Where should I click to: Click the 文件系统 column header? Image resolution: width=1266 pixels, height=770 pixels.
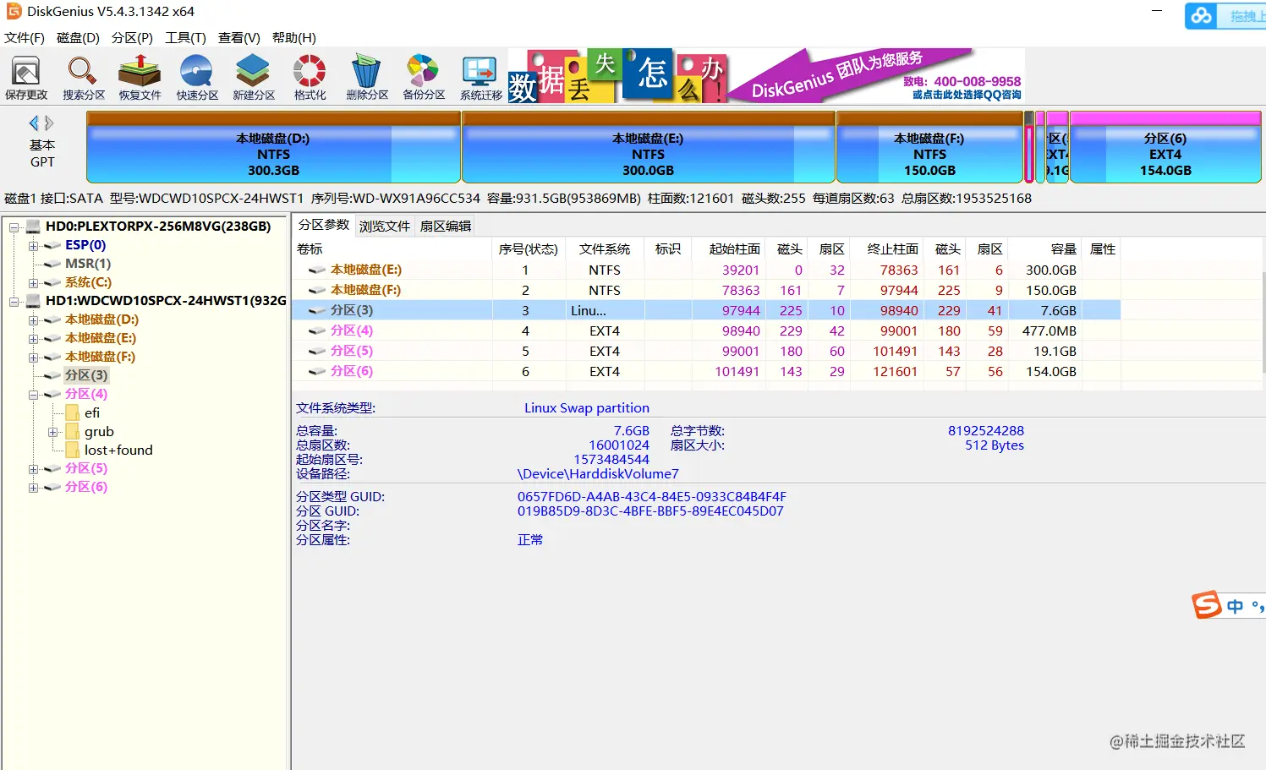605,249
